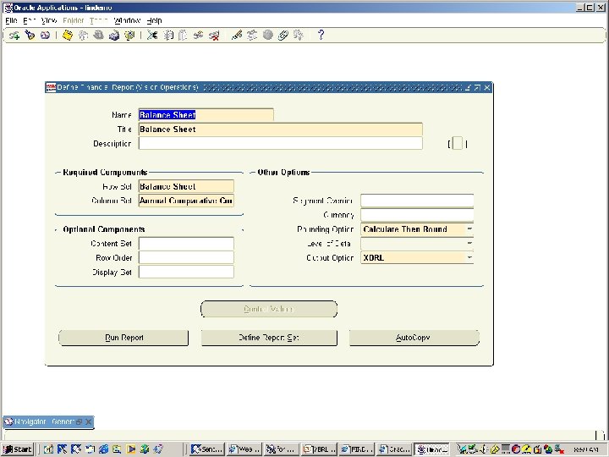Switch to the Wea taskbar button
The width and height of the screenshot is (609, 457).
pos(244,449)
